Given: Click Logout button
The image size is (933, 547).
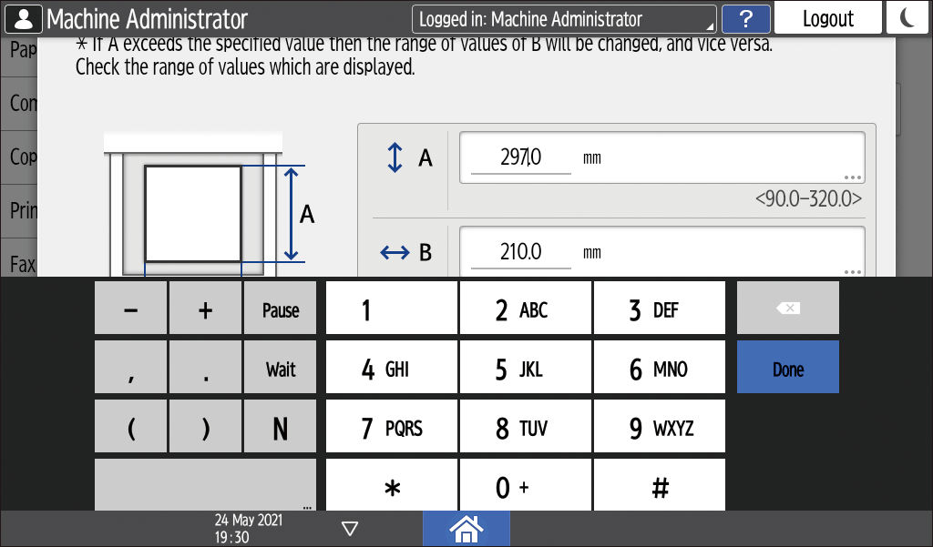Looking at the screenshot, I should click(827, 18).
